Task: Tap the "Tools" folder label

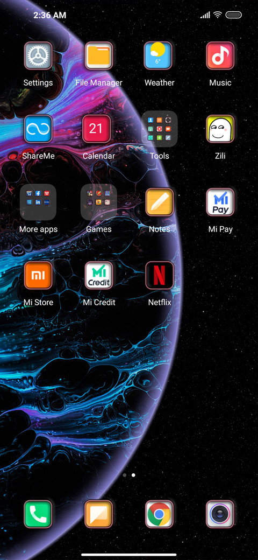Action: coord(159,156)
